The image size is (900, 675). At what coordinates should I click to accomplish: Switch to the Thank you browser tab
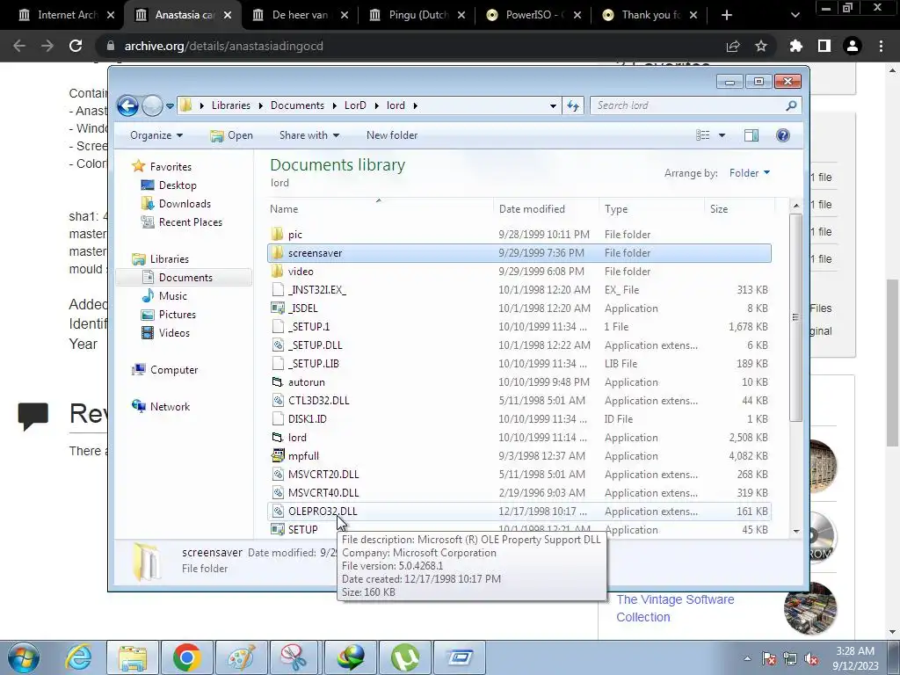pos(650,15)
